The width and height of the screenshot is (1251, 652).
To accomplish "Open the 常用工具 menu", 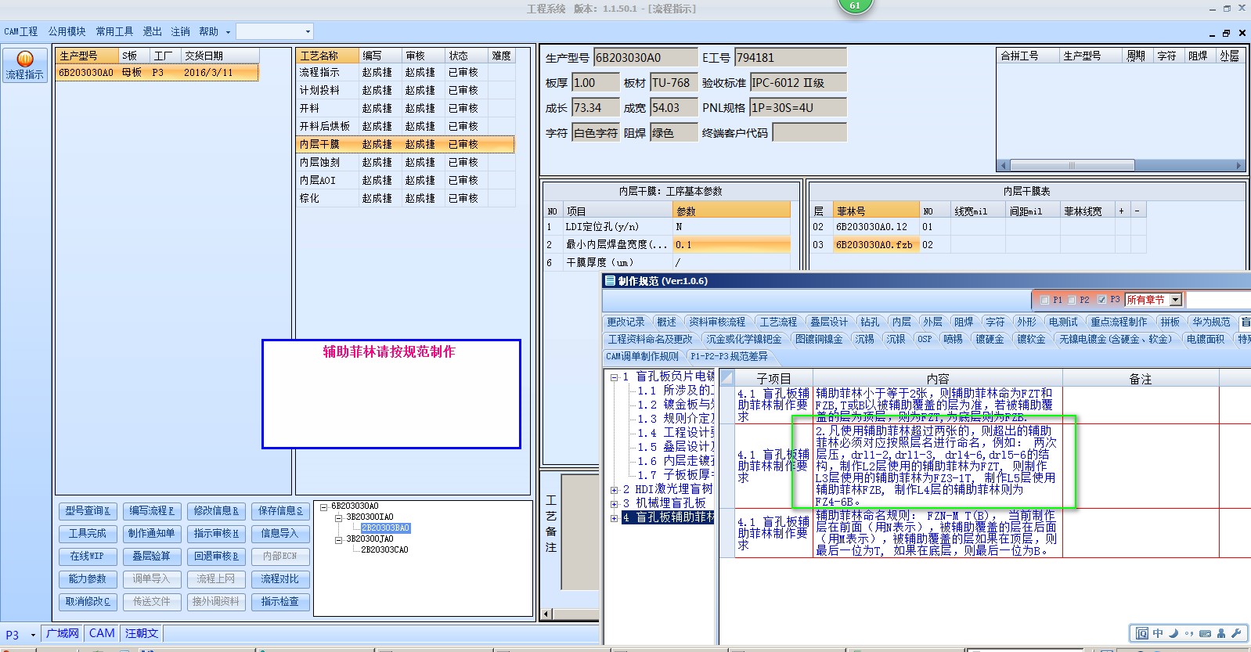I will tap(114, 31).
